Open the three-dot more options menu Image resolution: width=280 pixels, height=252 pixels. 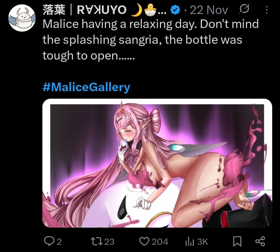click(266, 10)
